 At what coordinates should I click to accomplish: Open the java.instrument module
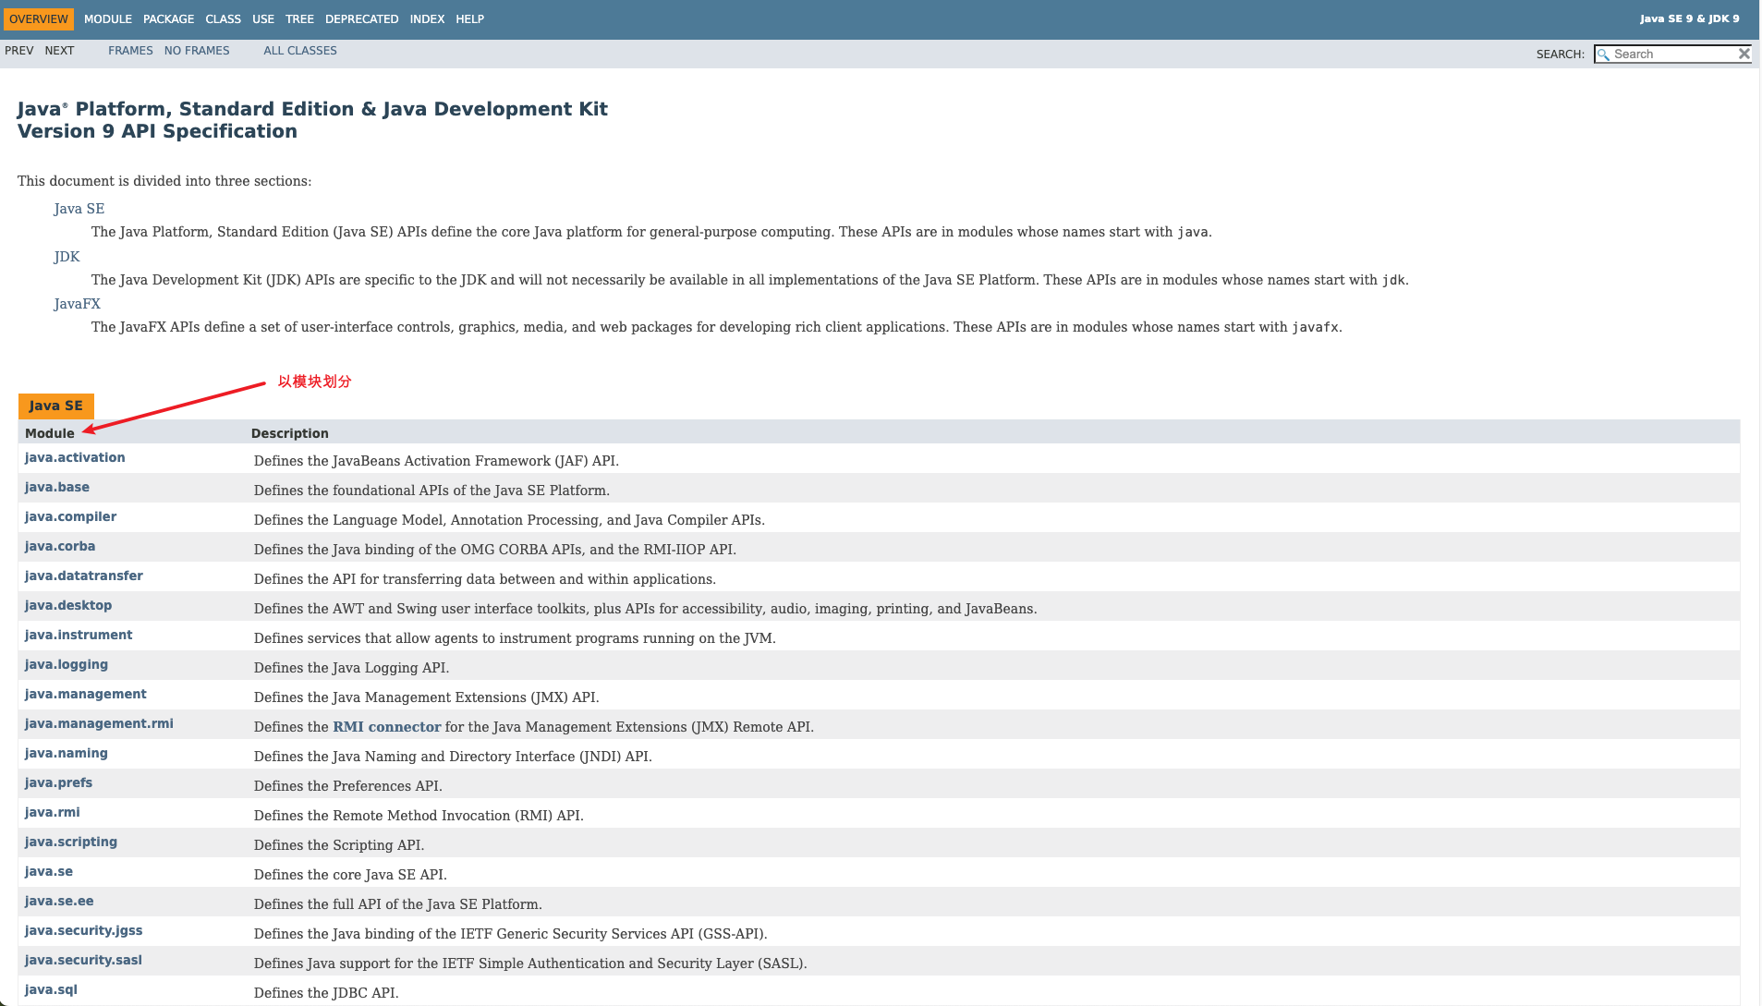79,636
